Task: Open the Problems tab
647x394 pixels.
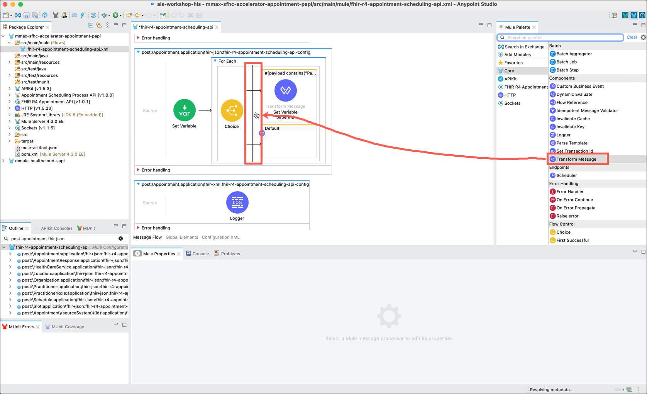Action: 227,254
